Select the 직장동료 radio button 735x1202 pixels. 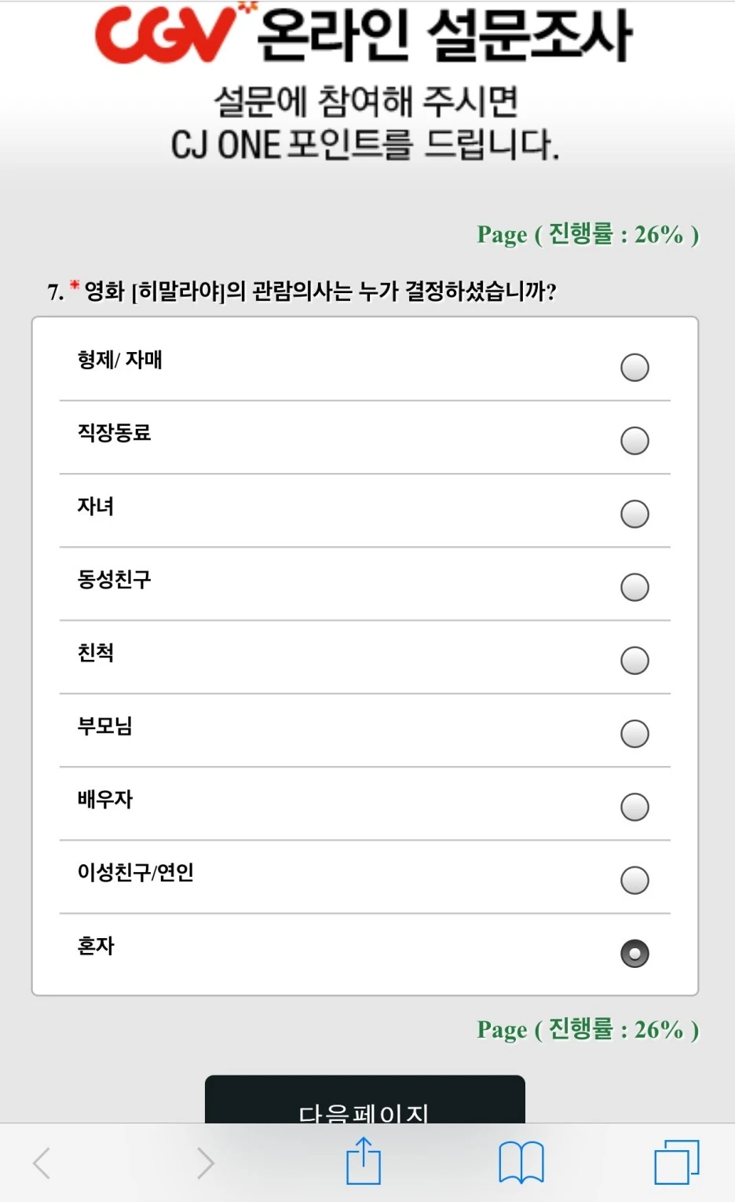634,440
